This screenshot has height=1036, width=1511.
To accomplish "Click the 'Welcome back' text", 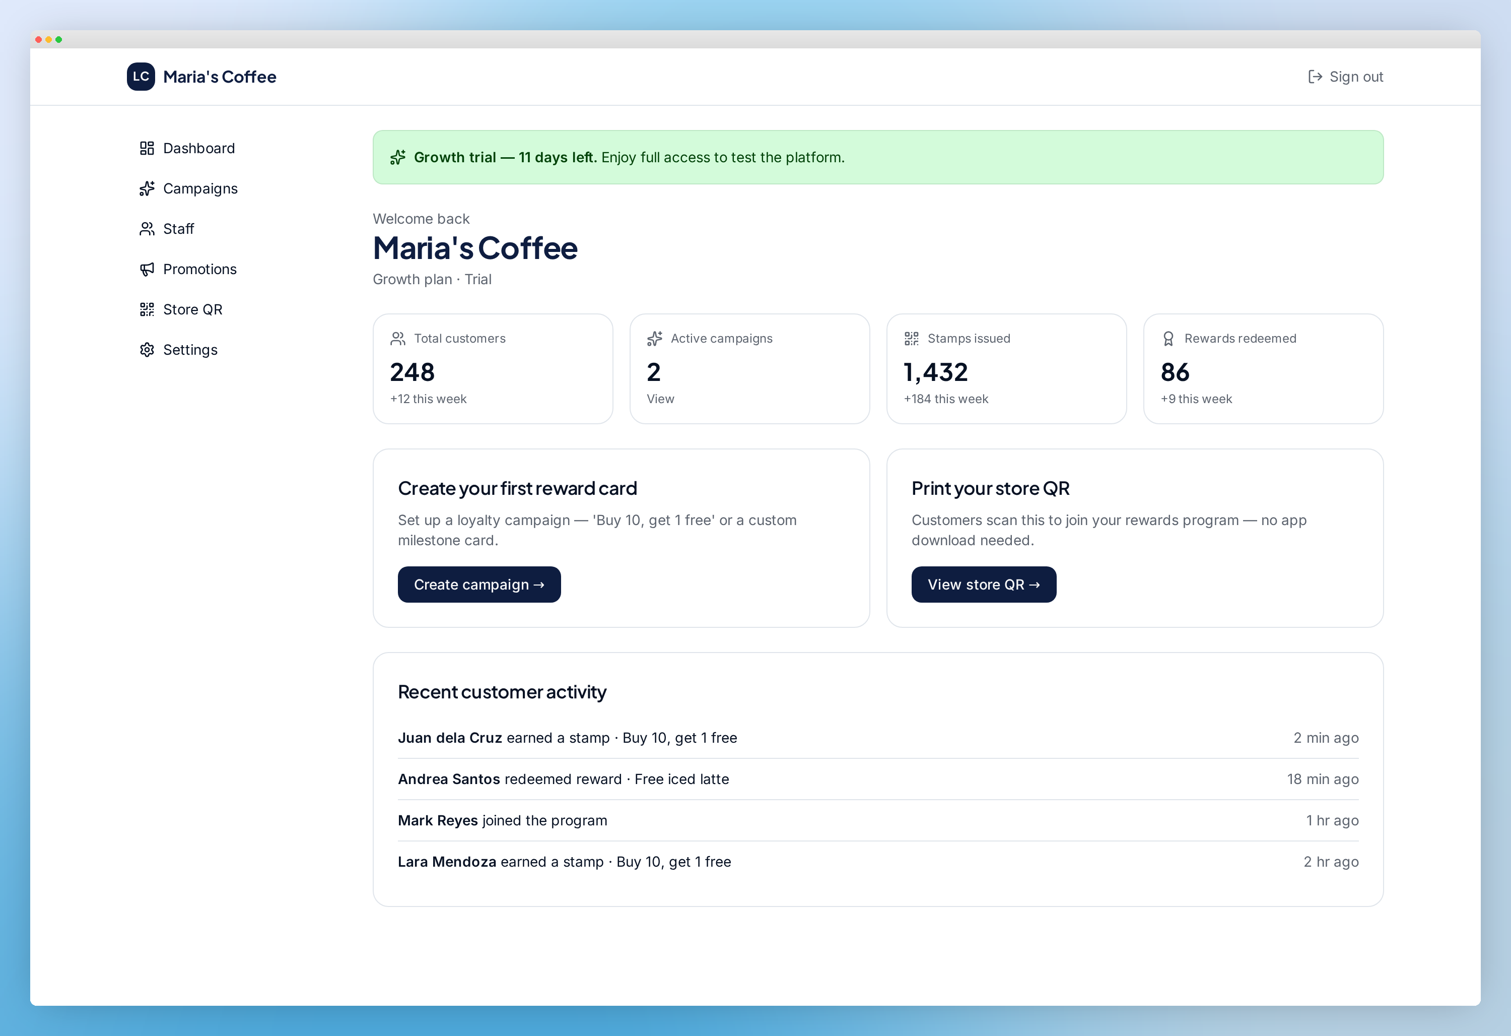I will 421,219.
